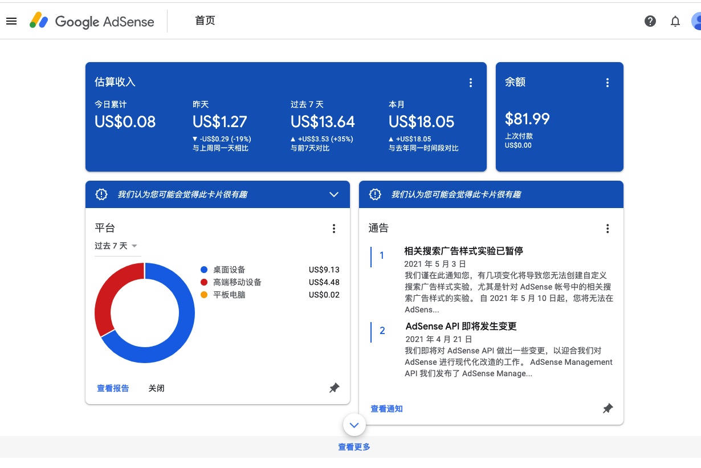Click the 高端移动设备 legend label
This screenshot has height=468, width=701.
237,282
